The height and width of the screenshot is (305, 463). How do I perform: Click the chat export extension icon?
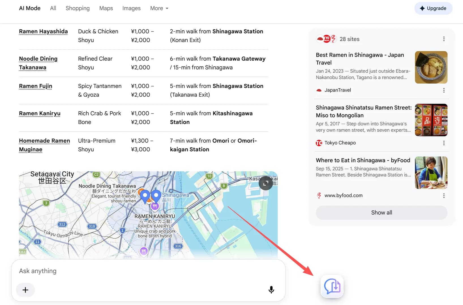click(332, 286)
